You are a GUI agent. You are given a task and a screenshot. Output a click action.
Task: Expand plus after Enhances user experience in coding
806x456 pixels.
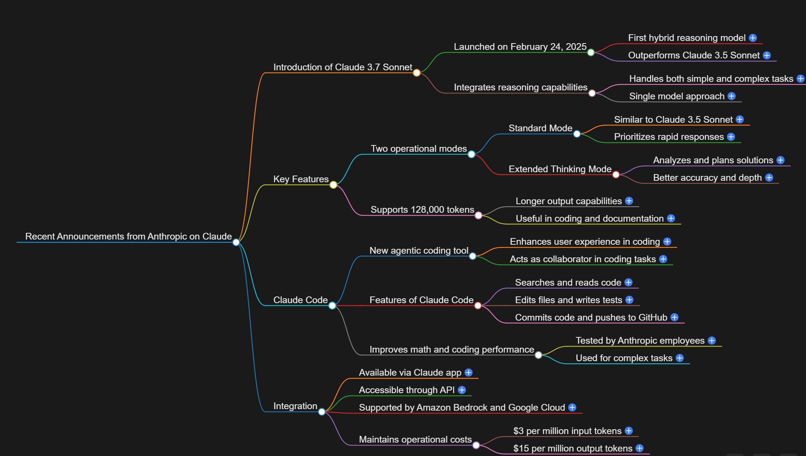click(667, 242)
